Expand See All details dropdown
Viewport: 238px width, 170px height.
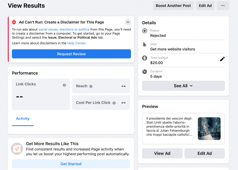(x=183, y=86)
